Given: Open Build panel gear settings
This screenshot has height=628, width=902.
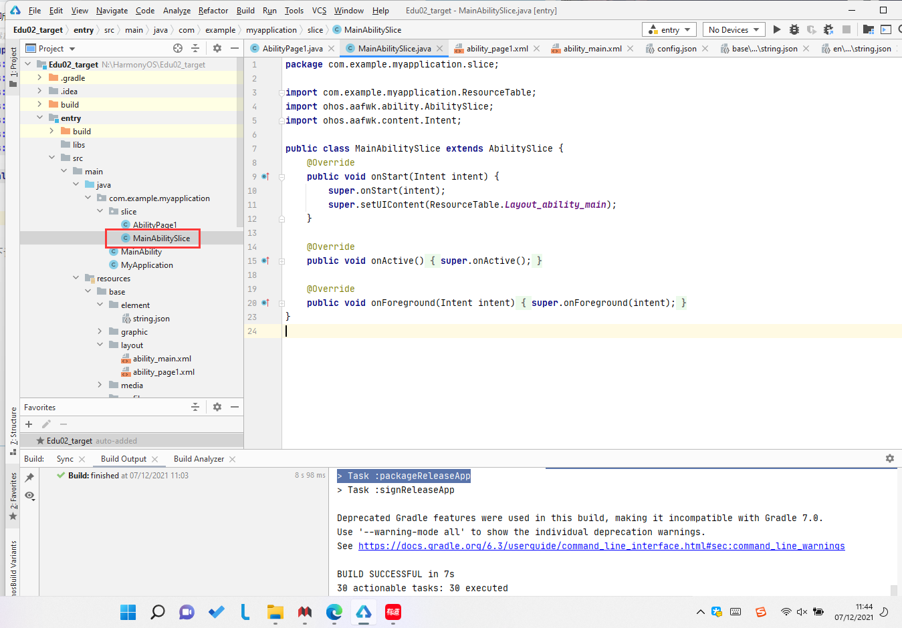Looking at the screenshot, I should point(890,458).
